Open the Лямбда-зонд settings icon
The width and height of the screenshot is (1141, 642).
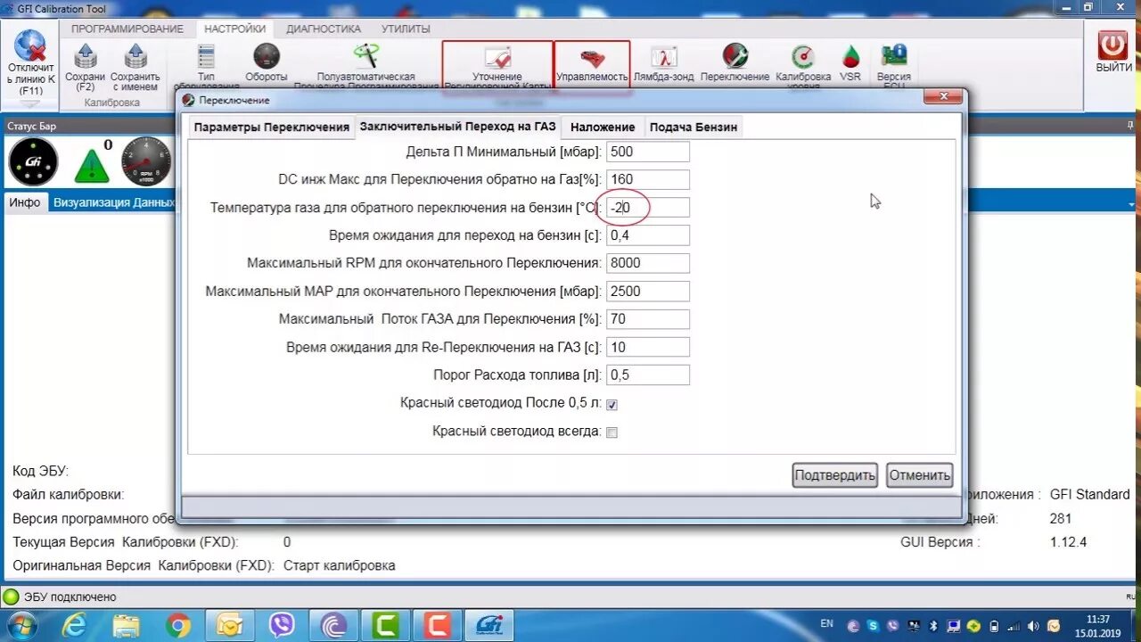[664, 57]
